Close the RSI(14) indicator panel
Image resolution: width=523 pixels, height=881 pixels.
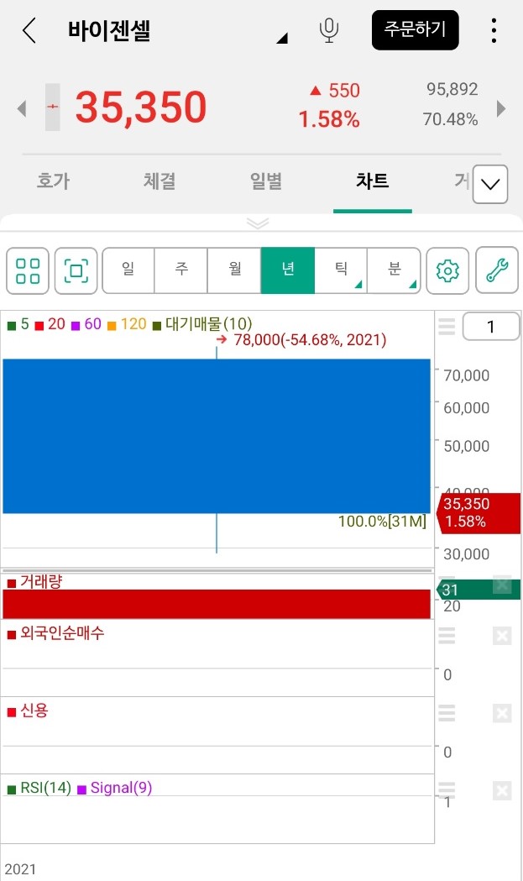click(502, 791)
